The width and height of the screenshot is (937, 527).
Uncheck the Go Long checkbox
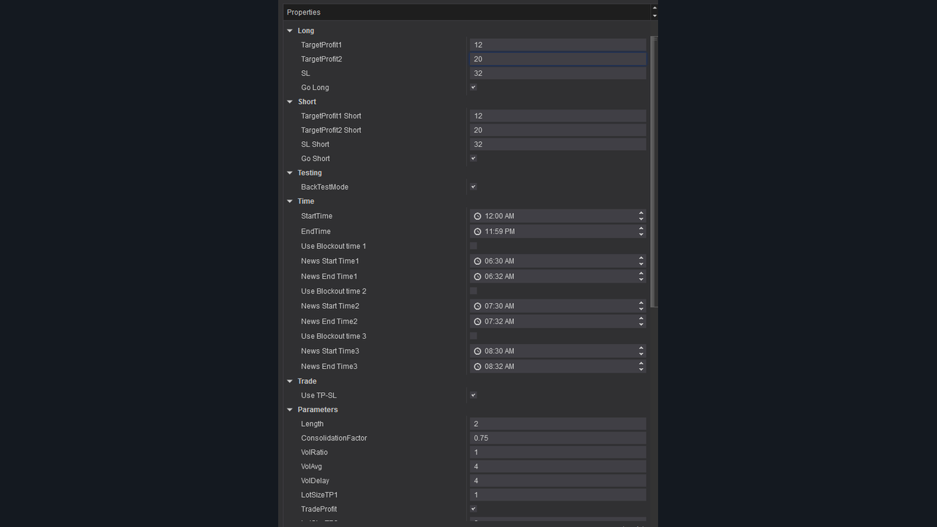(x=473, y=87)
